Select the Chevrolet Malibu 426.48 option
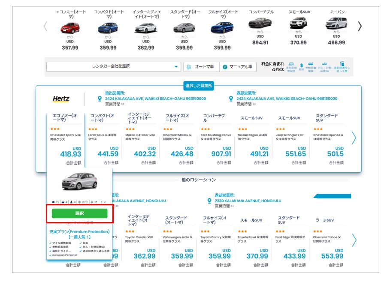The image size is (390, 282). coord(178,139)
